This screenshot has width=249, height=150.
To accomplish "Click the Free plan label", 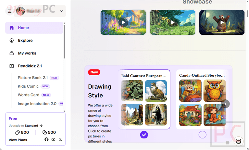I will coord(13,119).
